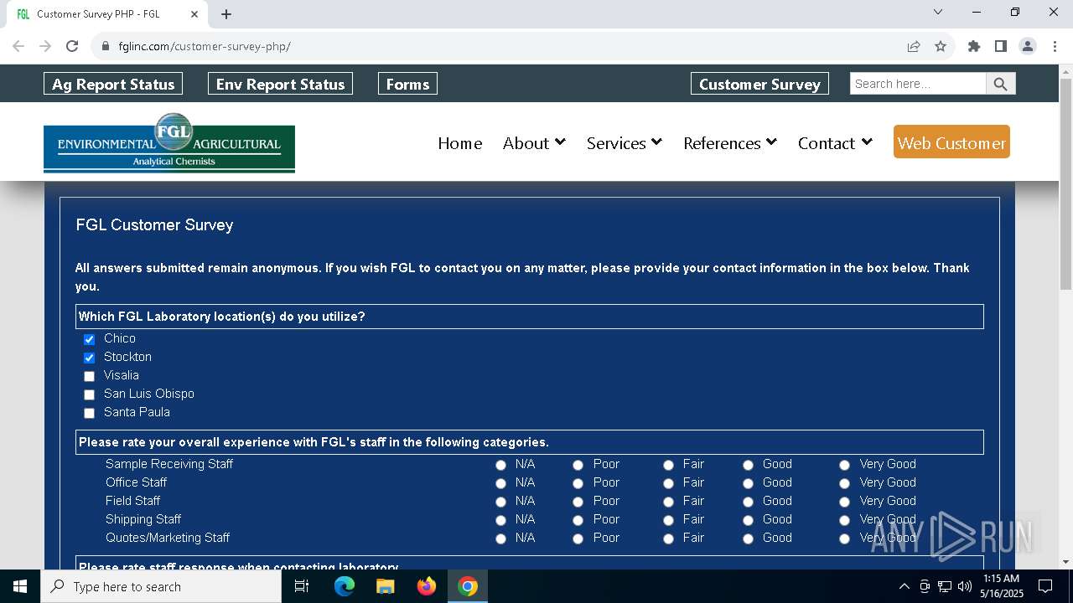Open Ag Report Status link
The image size is (1073, 603).
pyautogui.click(x=113, y=84)
